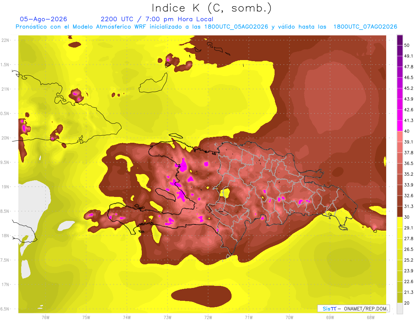Click the latitude label "1.5N"

coord(5,65)
